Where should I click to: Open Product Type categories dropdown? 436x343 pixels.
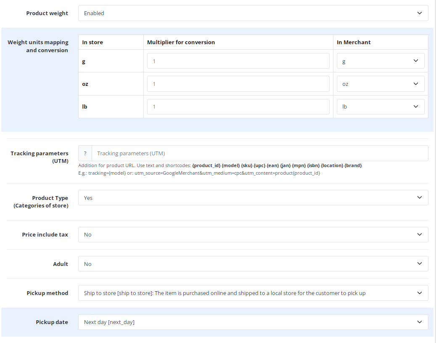click(253, 198)
